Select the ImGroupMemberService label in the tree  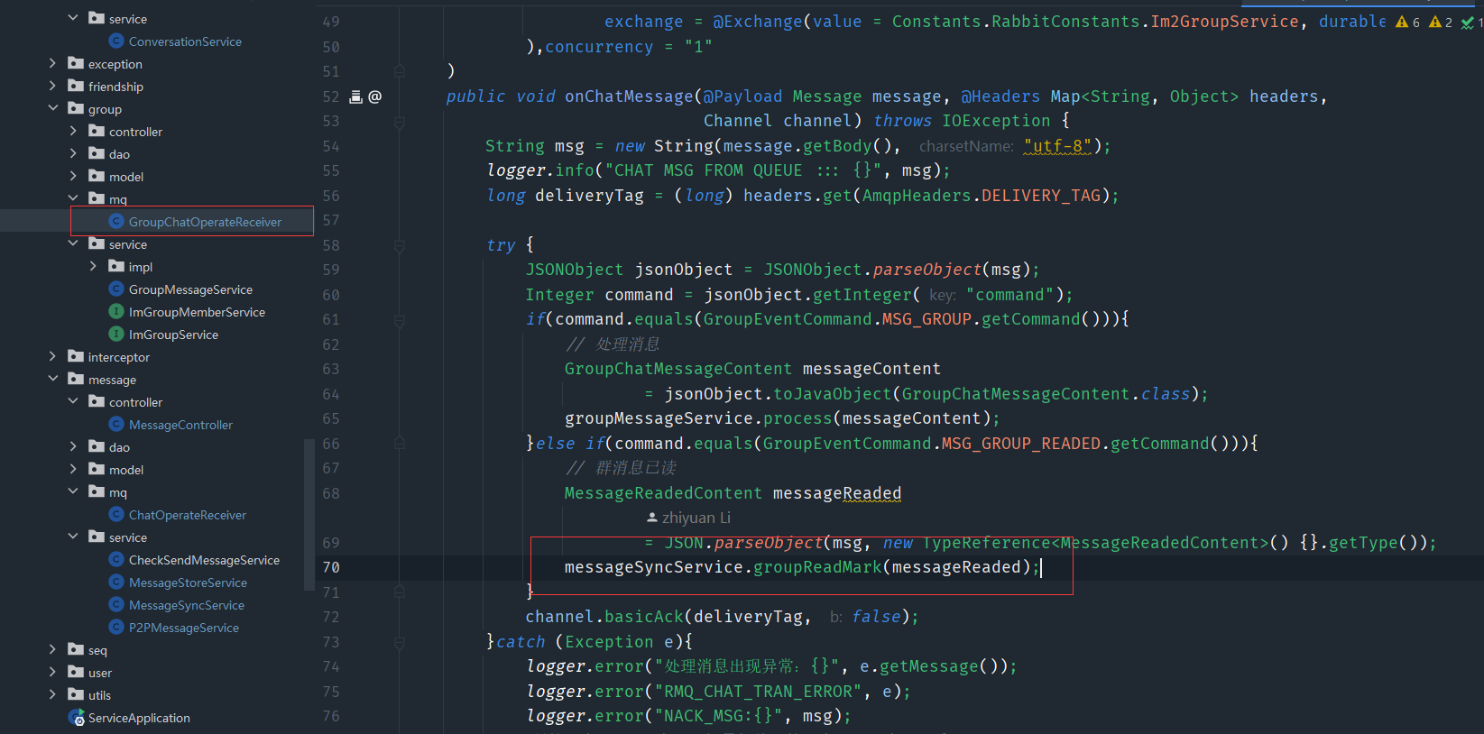tap(197, 312)
